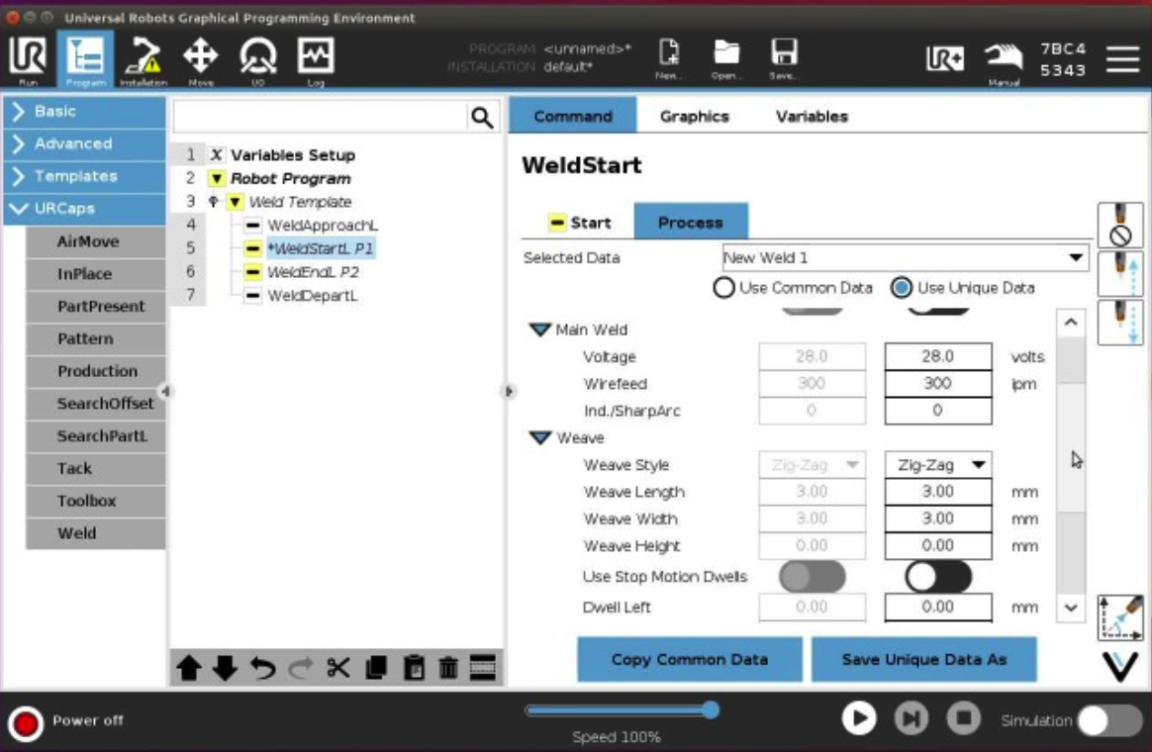
Task: Open the Move screen icon
Action: [201, 60]
